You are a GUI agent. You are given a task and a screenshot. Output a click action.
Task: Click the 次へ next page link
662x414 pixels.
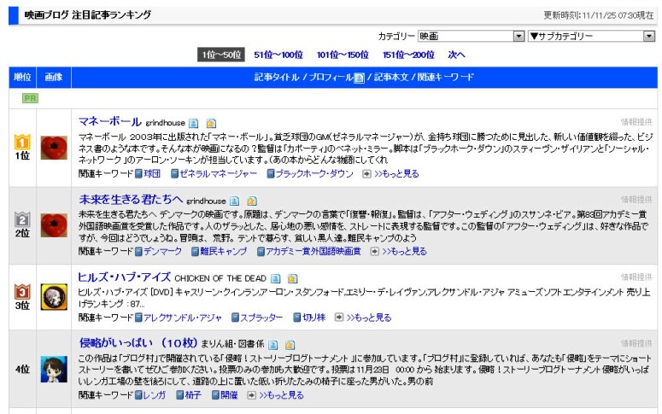click(x=456, y=55)
